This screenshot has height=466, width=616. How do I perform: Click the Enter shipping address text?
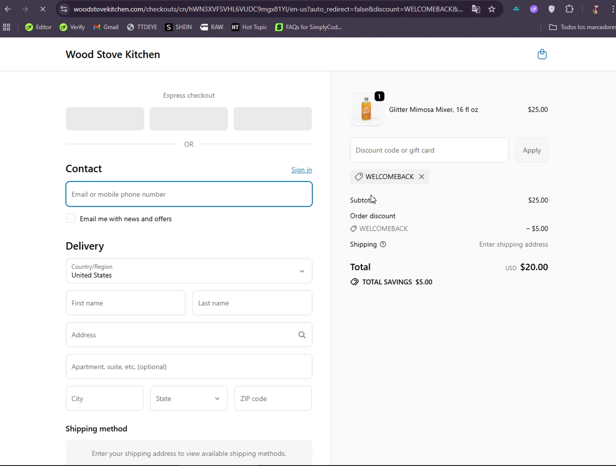tap(513, 244)
